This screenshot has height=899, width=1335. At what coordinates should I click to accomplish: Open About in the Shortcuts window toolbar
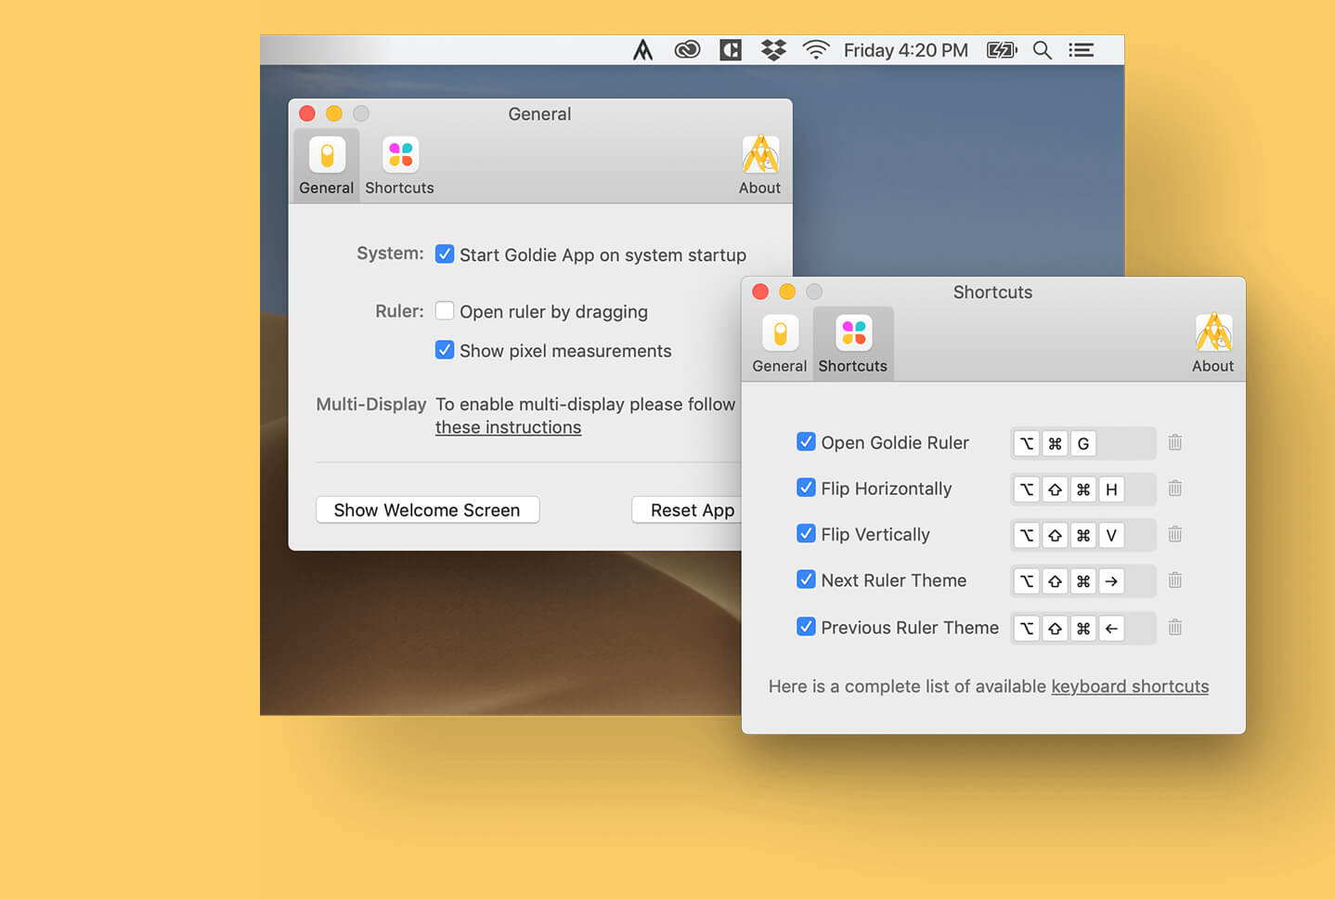(x=1213, y=344)
